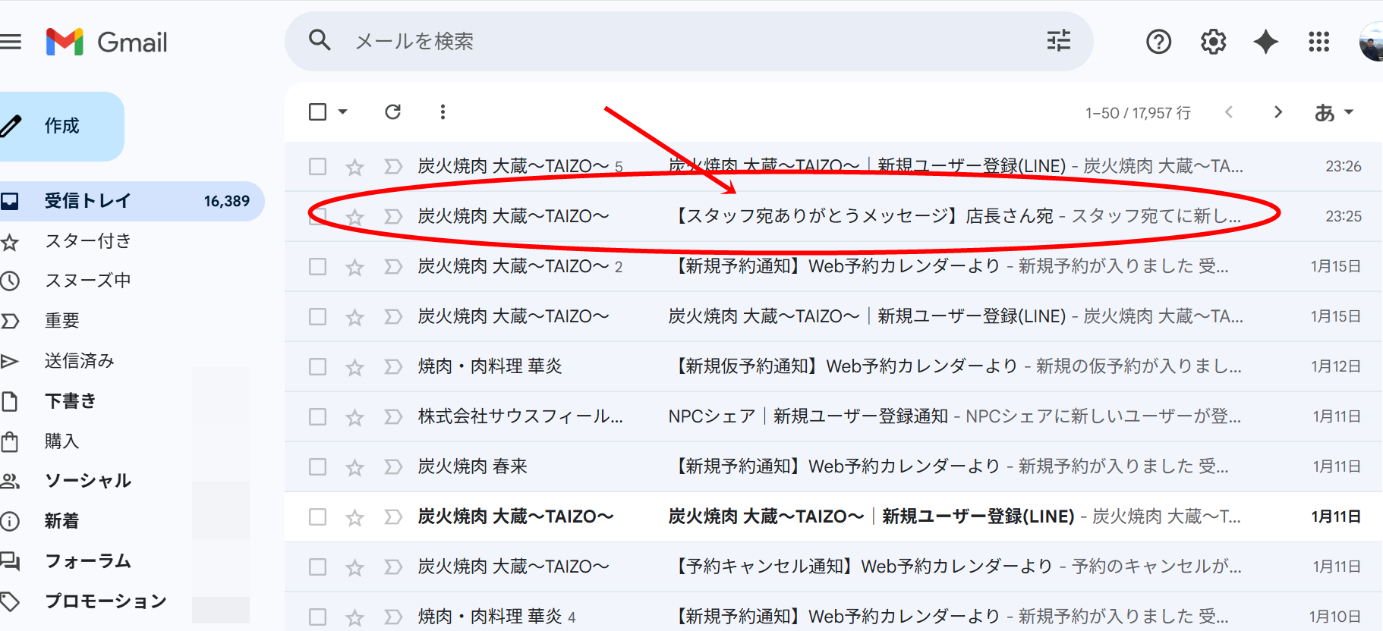Image resolution: width=1383 pixels, height=631 pixels.
Task: Tick the checkbox for 株式会社サウスフィール email
Action: [318, 416]
